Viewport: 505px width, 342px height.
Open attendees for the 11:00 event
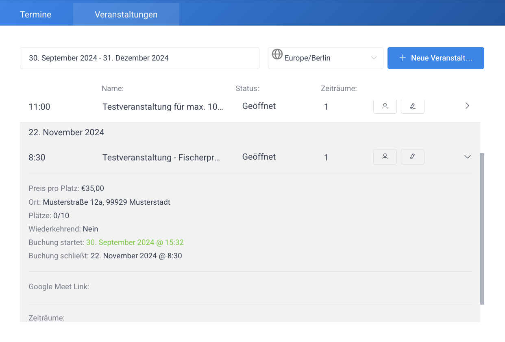point(385,106)
